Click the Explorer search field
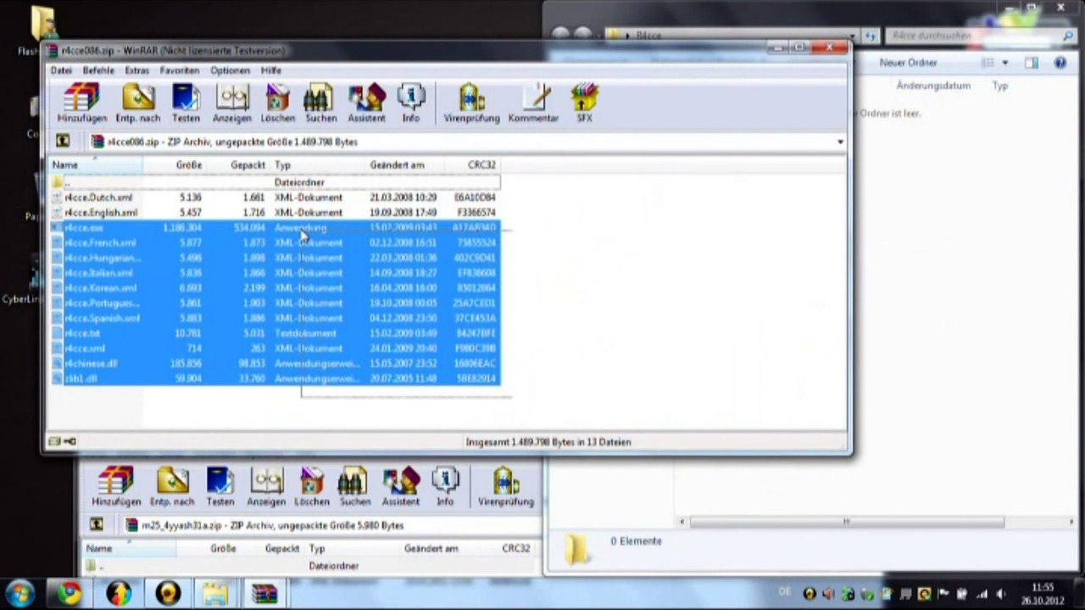This screenshot has width=1085, height=610. (981, 36)
